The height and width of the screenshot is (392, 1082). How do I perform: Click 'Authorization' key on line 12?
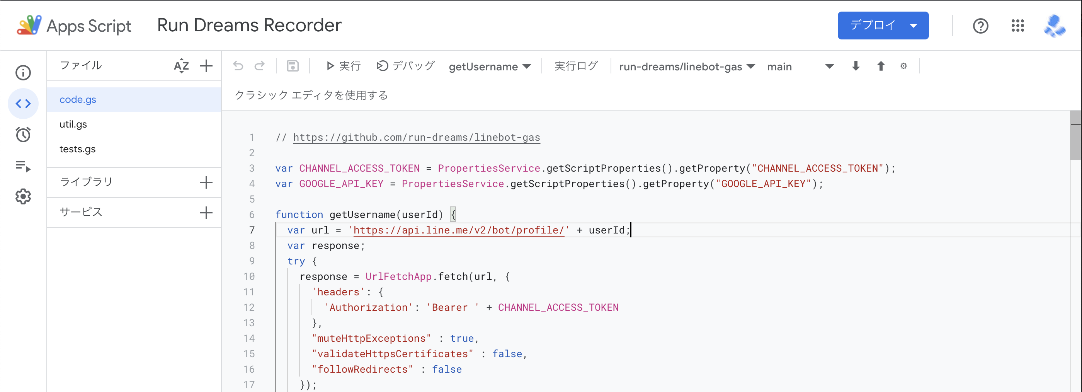(x=368, y=308)
